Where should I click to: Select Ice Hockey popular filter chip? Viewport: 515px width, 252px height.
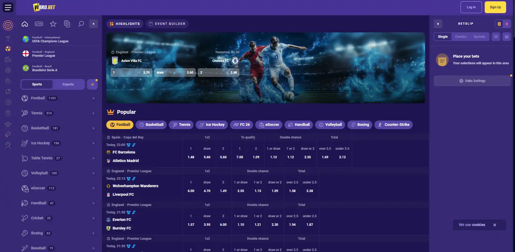tap(212, 125)
